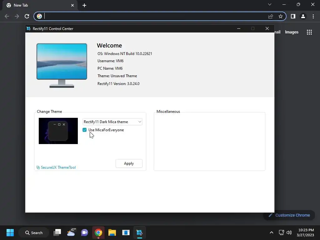Click the network tray icon
This screenshot has height=240, width=320.
coord(282,232)
